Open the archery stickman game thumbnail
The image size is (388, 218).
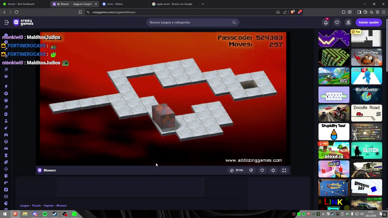pyautogui.click(x=366, y=132)
